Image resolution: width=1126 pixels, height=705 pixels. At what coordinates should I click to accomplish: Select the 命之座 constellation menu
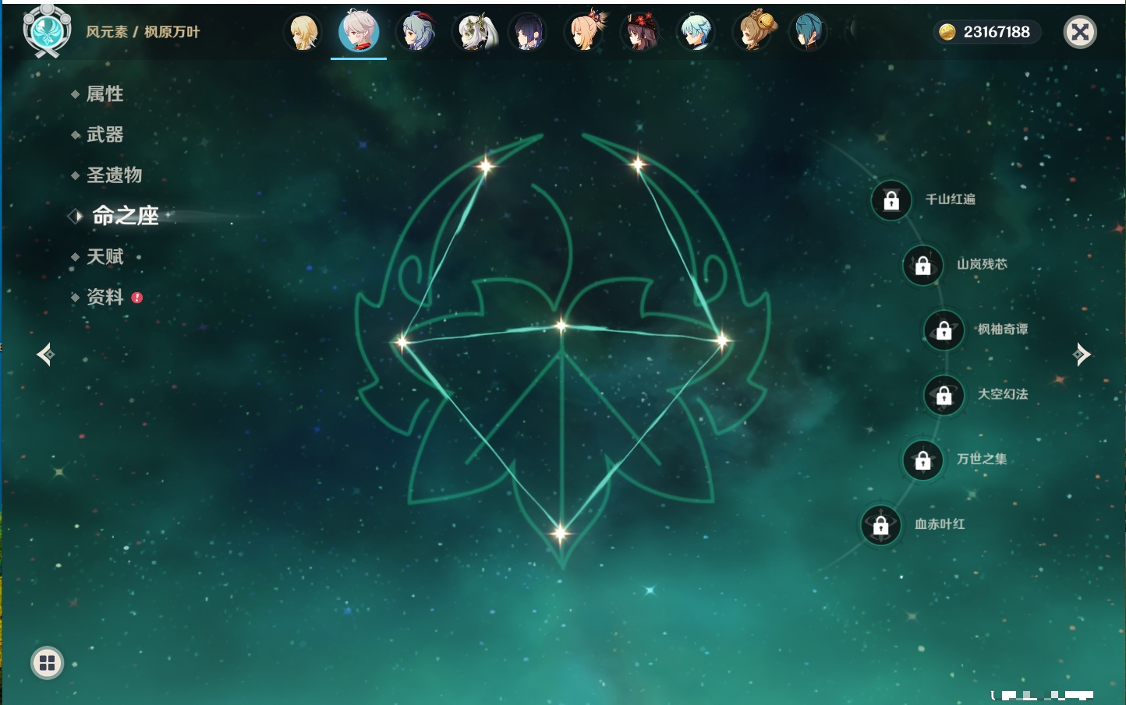coord(125,216)
